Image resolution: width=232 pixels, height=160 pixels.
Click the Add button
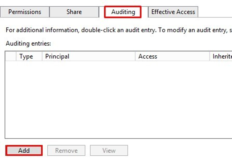point(24,150)
